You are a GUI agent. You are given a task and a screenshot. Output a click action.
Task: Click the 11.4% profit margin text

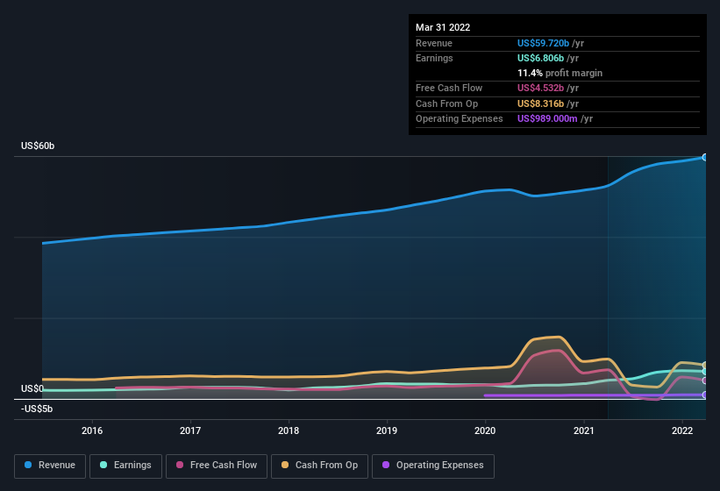560,73
